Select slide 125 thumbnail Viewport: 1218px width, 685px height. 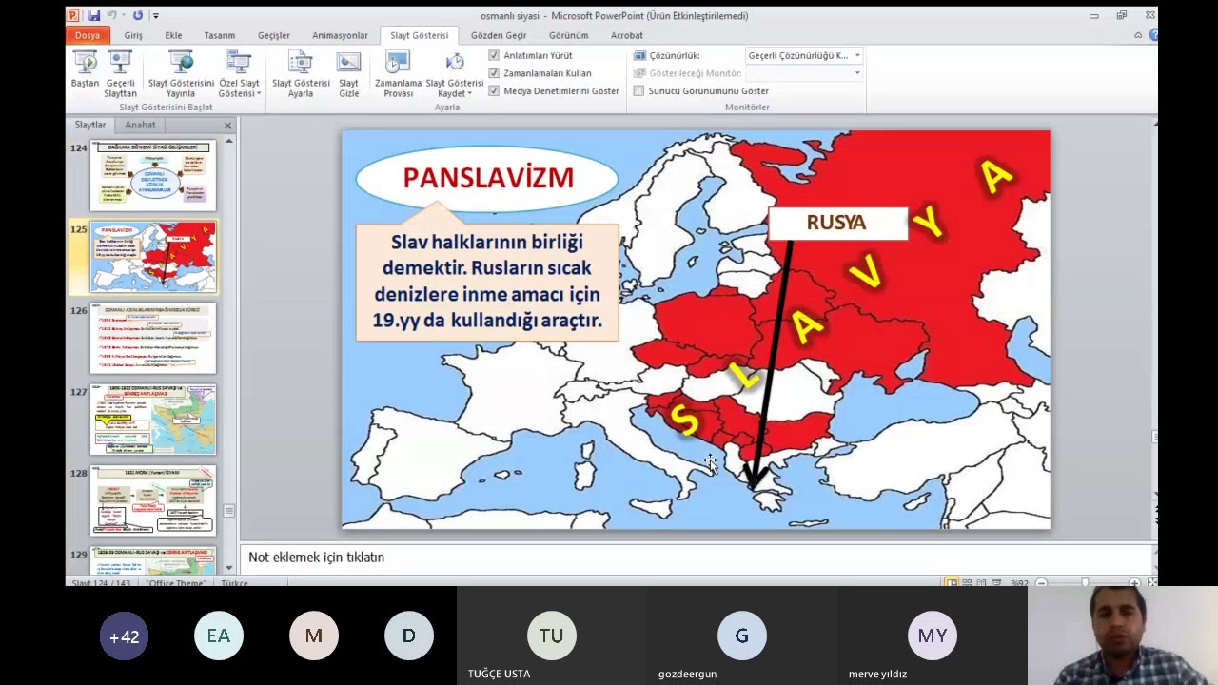point(153,257)
